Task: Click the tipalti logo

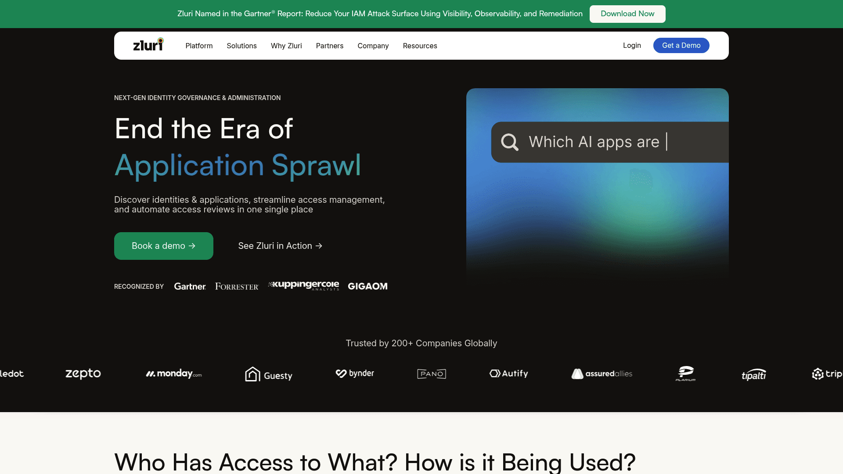Action: [753, 374]
